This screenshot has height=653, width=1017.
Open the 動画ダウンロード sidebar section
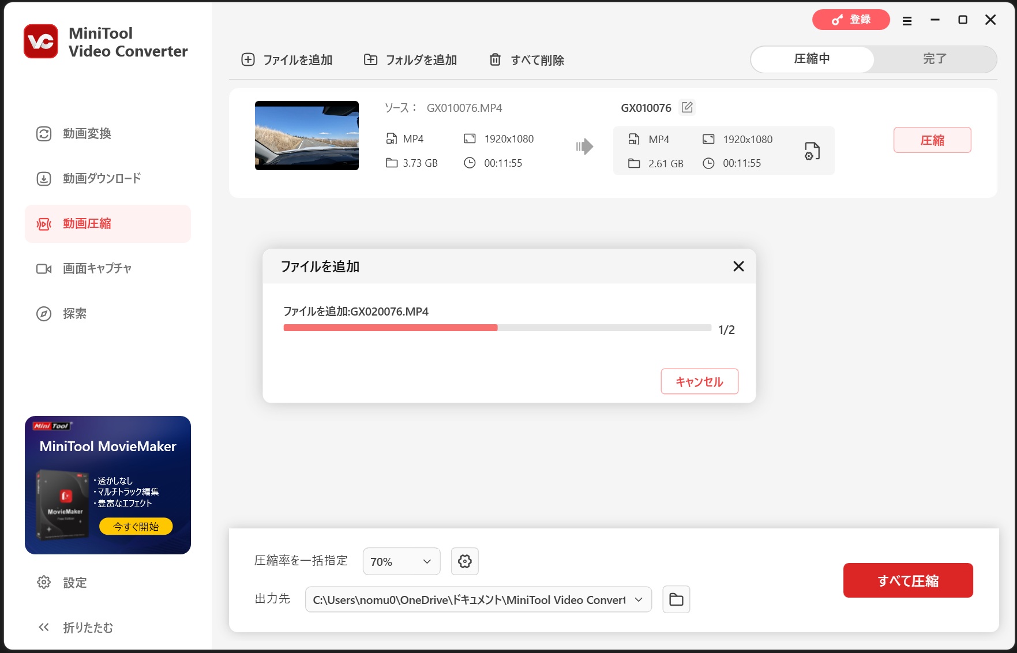(x=102, y=179)
